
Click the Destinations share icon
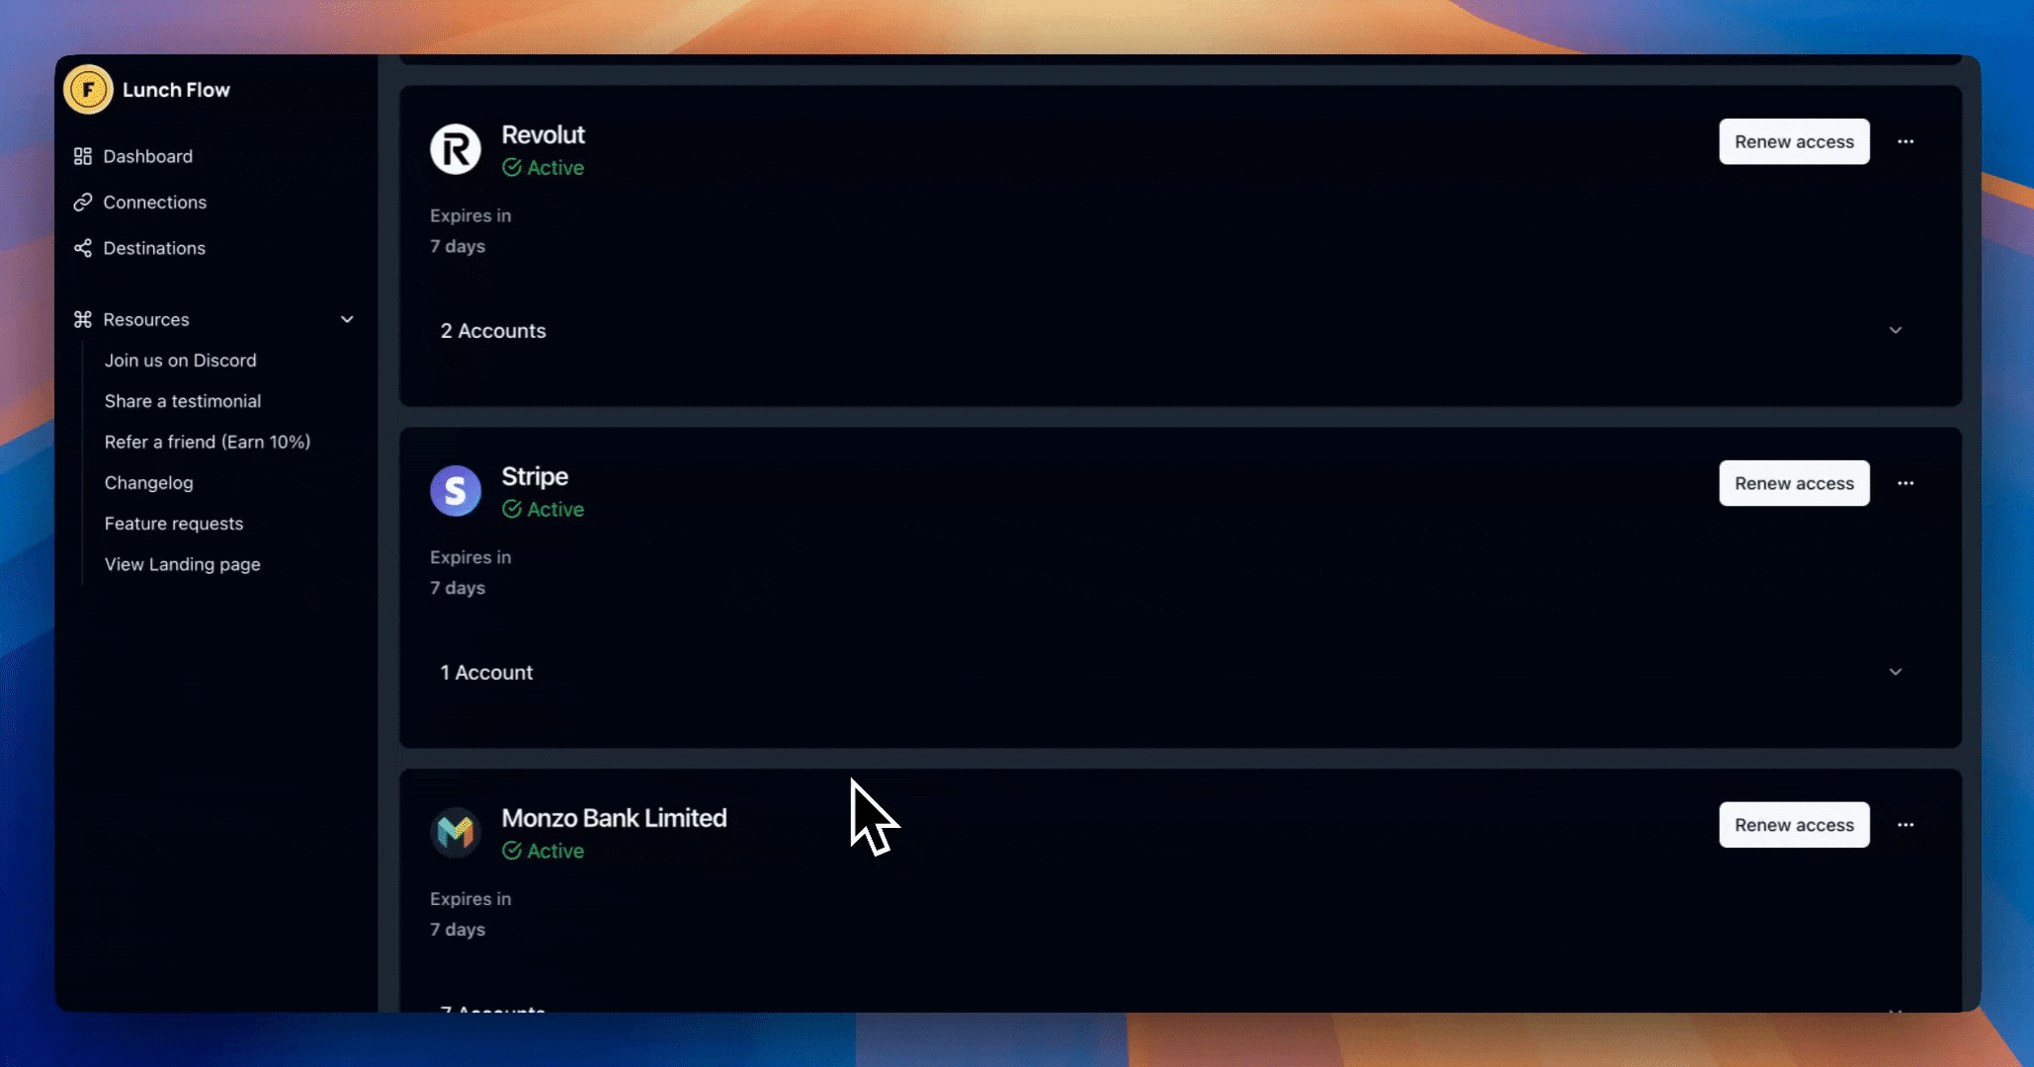(x=83, y=248)
